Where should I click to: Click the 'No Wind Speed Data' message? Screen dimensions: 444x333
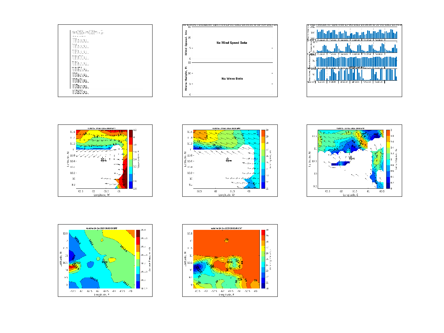pyautogui.click(x=232, y=43)
